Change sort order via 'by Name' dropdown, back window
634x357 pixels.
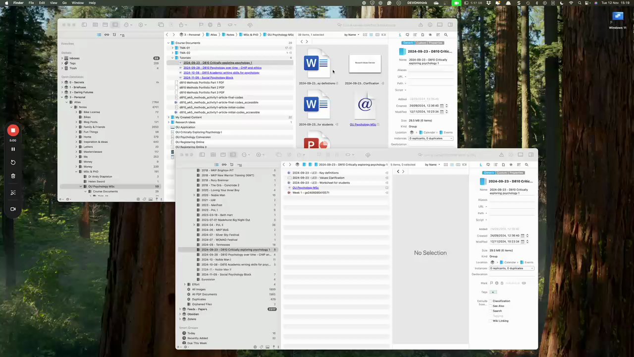(352, 35)
